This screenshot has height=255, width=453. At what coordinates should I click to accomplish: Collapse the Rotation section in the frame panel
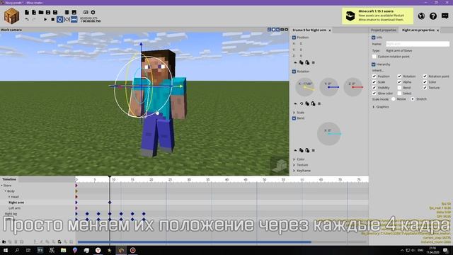pos(294,71)
